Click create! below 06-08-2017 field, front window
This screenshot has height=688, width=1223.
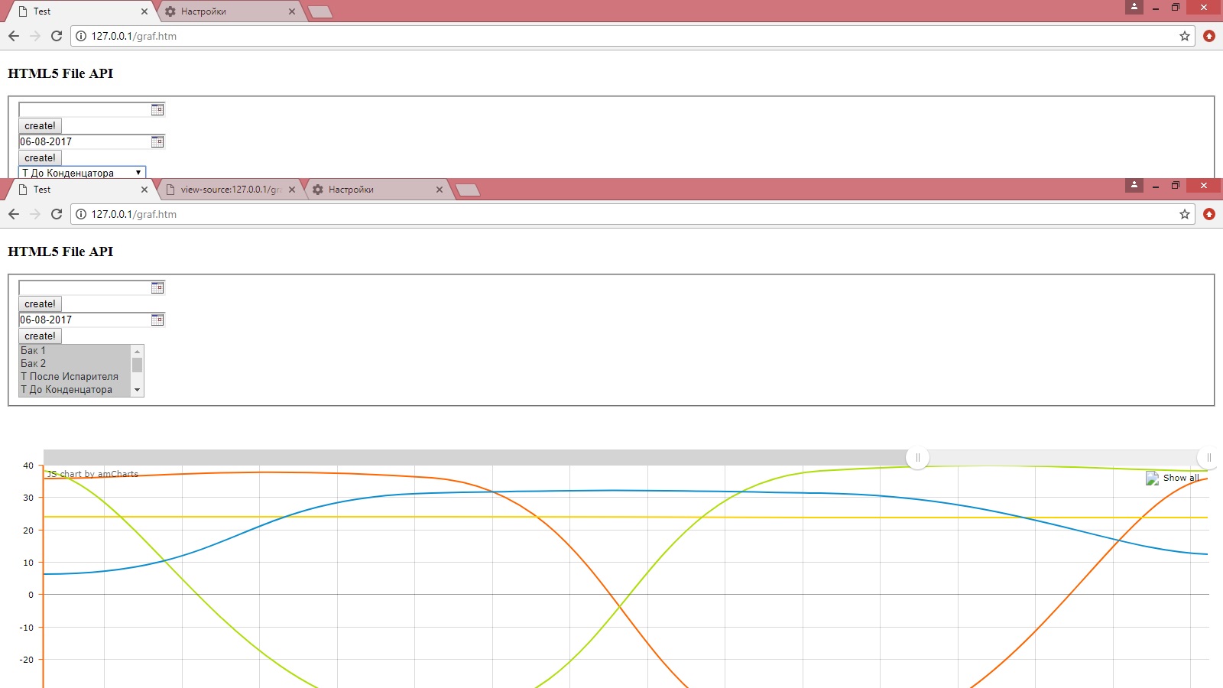pos(40,336)
